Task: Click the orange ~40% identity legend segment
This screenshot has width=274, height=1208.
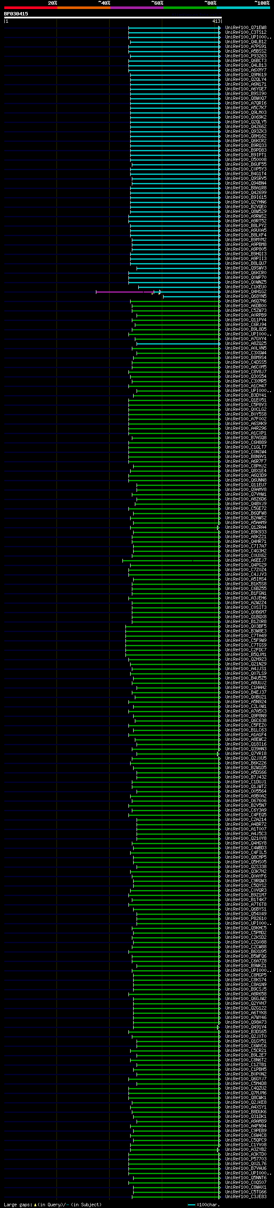Action: click(x=84, y=8)
